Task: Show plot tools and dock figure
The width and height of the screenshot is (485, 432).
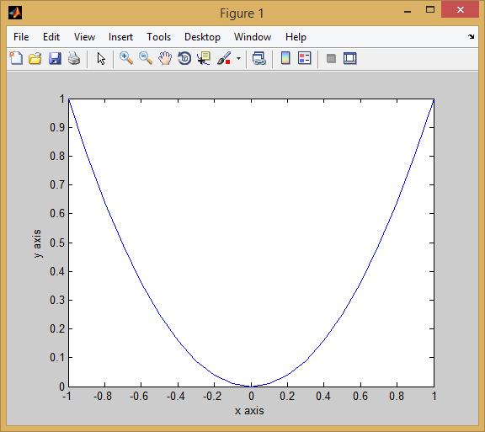Action: pyautogui.click(x=349, y=58)
